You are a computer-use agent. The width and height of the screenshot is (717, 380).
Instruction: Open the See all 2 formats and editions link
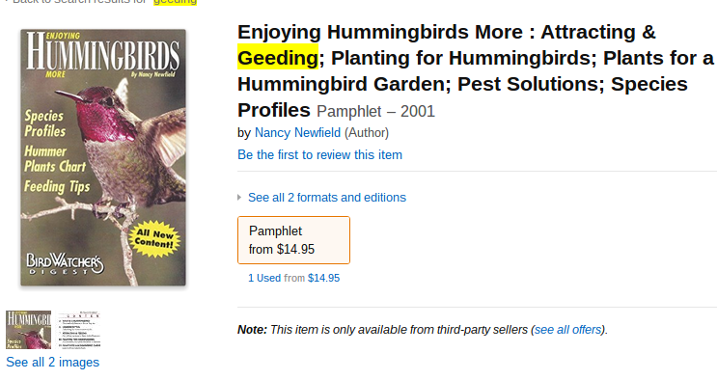pyautogui.click(x=327, y=198)
